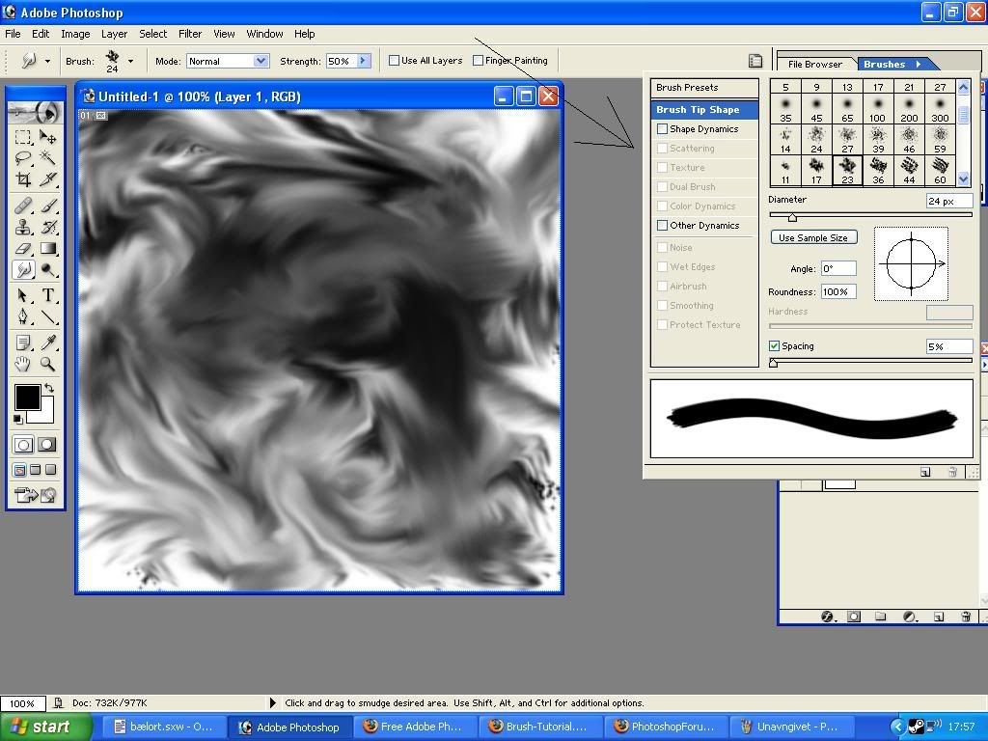Select the Gradient tool
Viewport: 988px width, 741px height.
pyautogui.click(x=47, y=248)
